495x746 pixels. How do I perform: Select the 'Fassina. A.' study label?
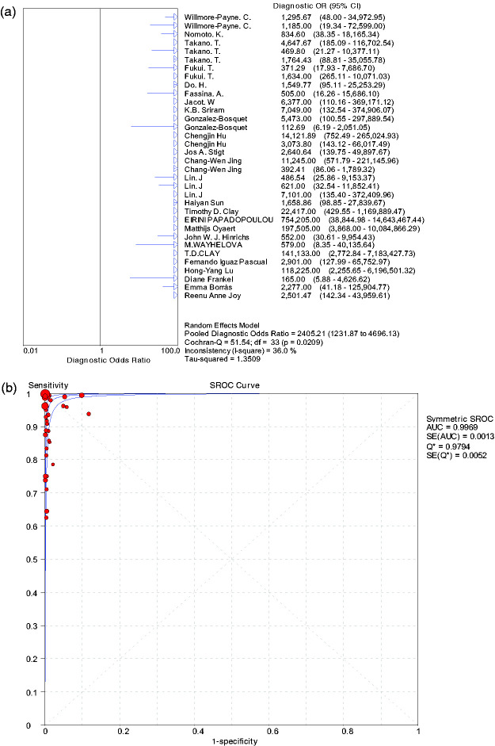coord(204,94)
